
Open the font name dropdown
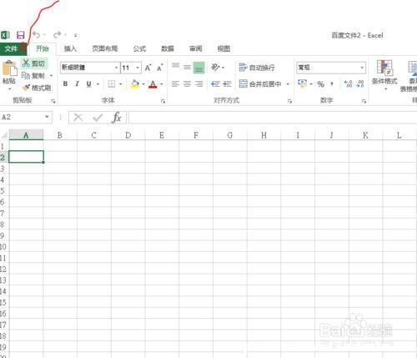coord(116,68)
